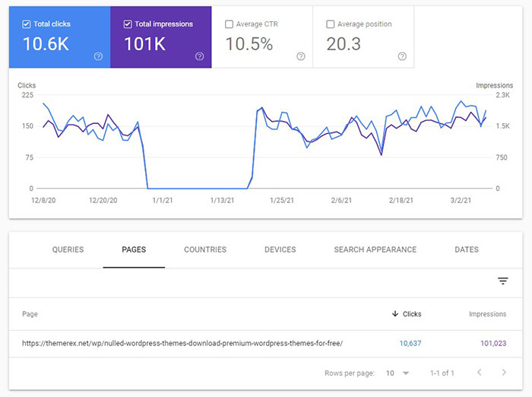Open help icon on Average position card
Image resolution: width=532 pixels, height=397 pixels.
tap(402, 56)
